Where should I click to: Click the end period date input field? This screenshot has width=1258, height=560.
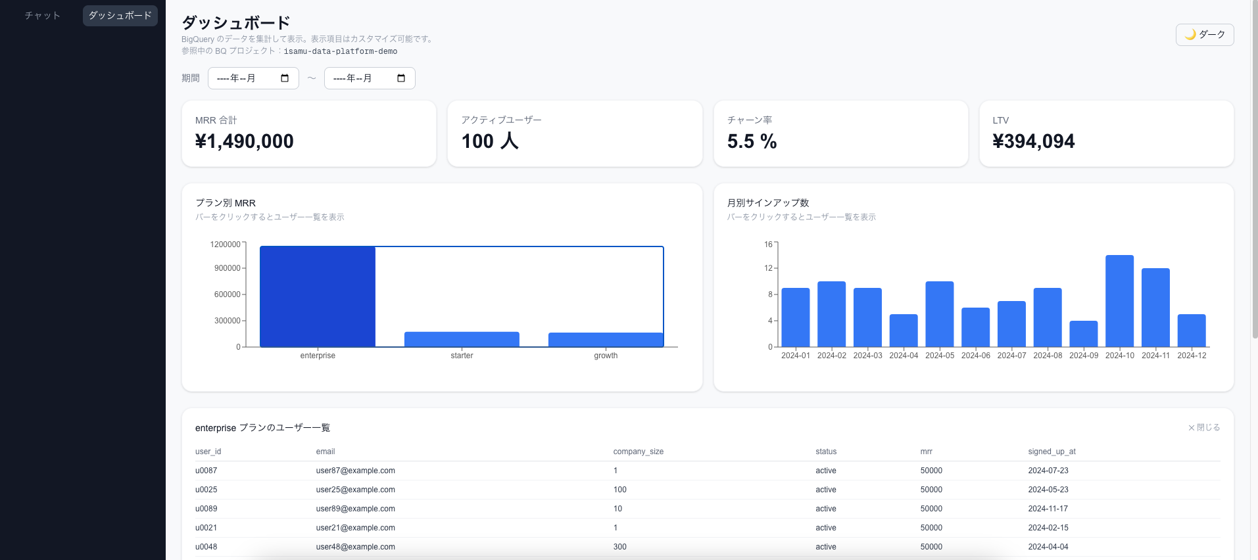(360, 78)
